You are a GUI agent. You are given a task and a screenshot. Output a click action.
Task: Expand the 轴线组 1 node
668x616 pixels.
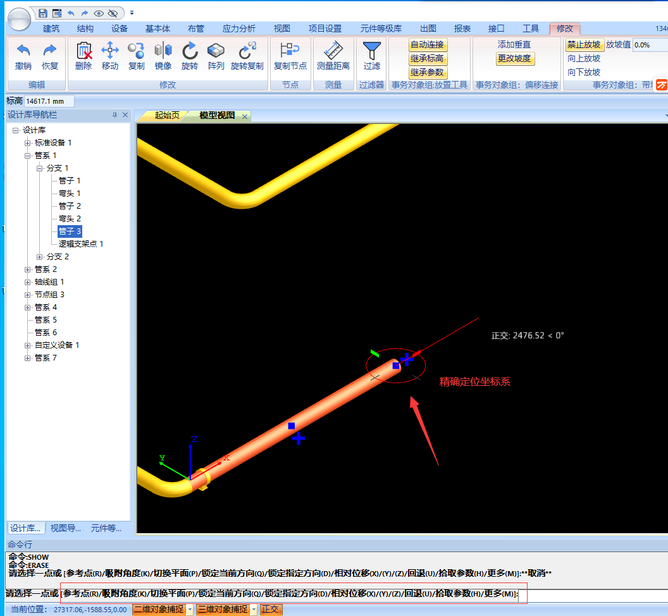click(28, 283)
